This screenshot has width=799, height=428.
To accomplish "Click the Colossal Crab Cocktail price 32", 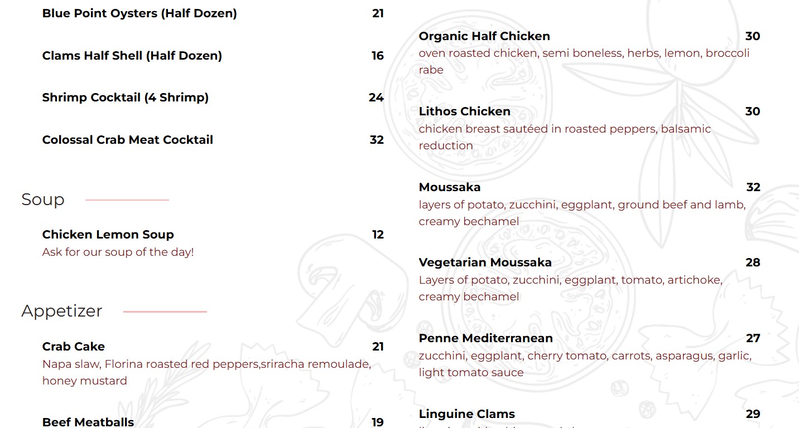I will point(377,140).
